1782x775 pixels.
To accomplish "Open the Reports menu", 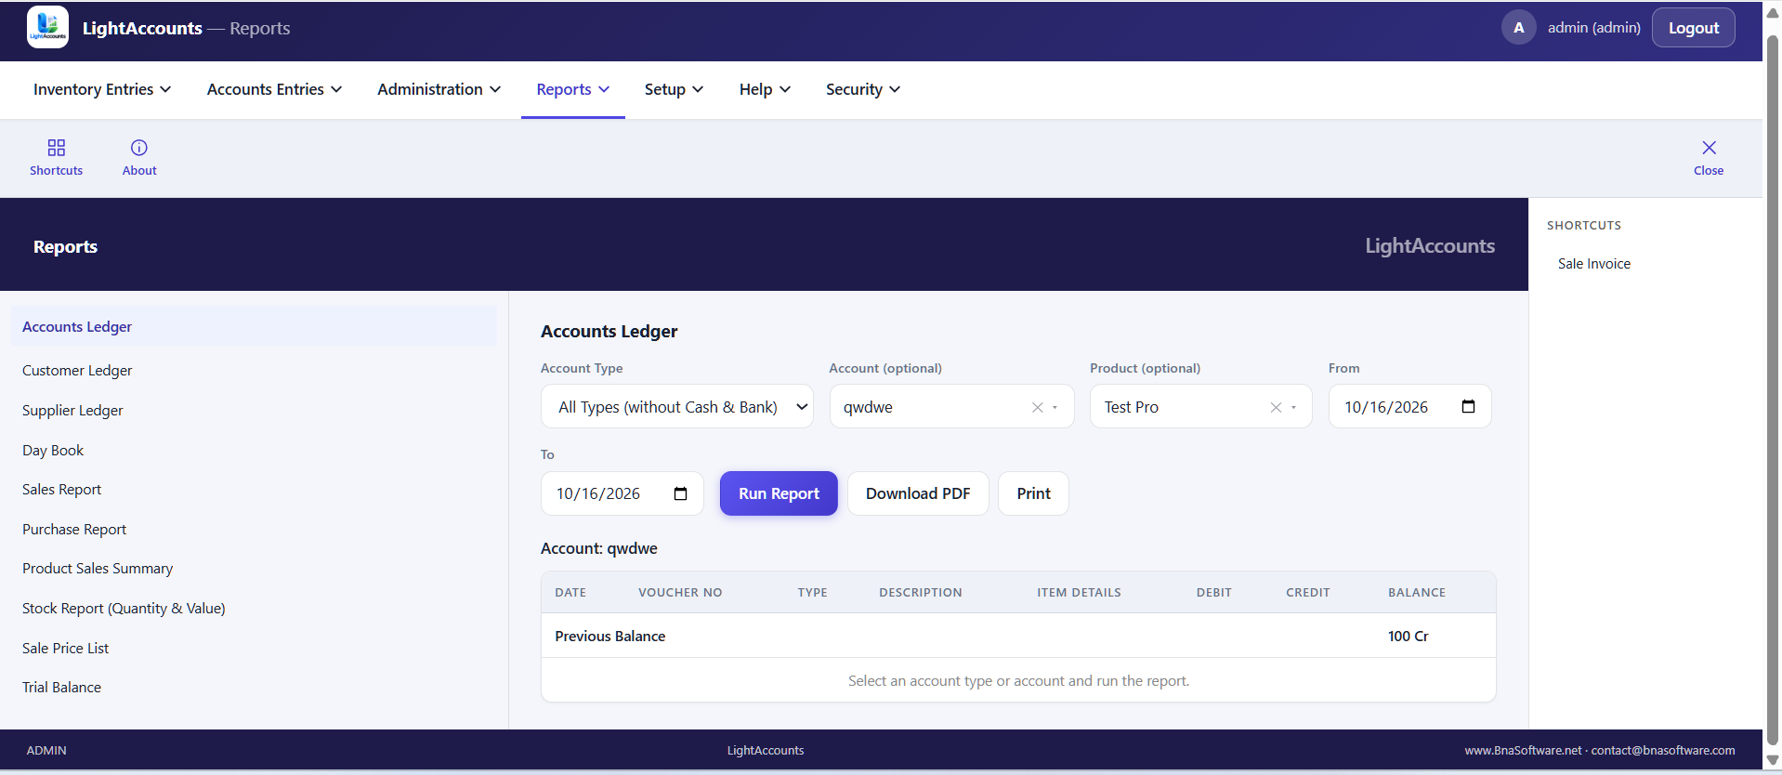I will click(573, 89).
